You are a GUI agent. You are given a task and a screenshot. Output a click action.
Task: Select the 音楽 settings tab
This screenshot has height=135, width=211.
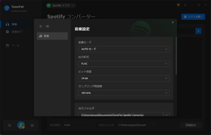point(52,36)
